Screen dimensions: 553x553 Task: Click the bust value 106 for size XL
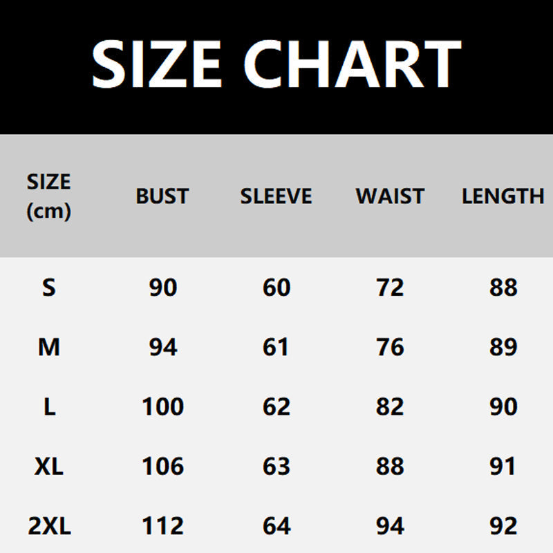(162, 467)
